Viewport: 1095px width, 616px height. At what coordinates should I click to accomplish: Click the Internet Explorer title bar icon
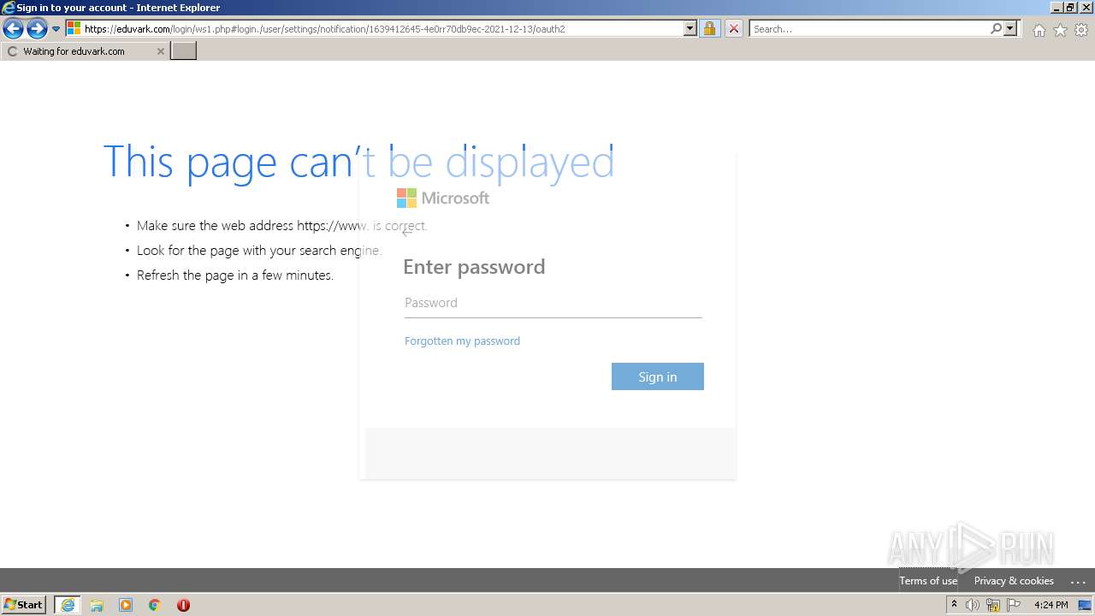coord(9,8)
